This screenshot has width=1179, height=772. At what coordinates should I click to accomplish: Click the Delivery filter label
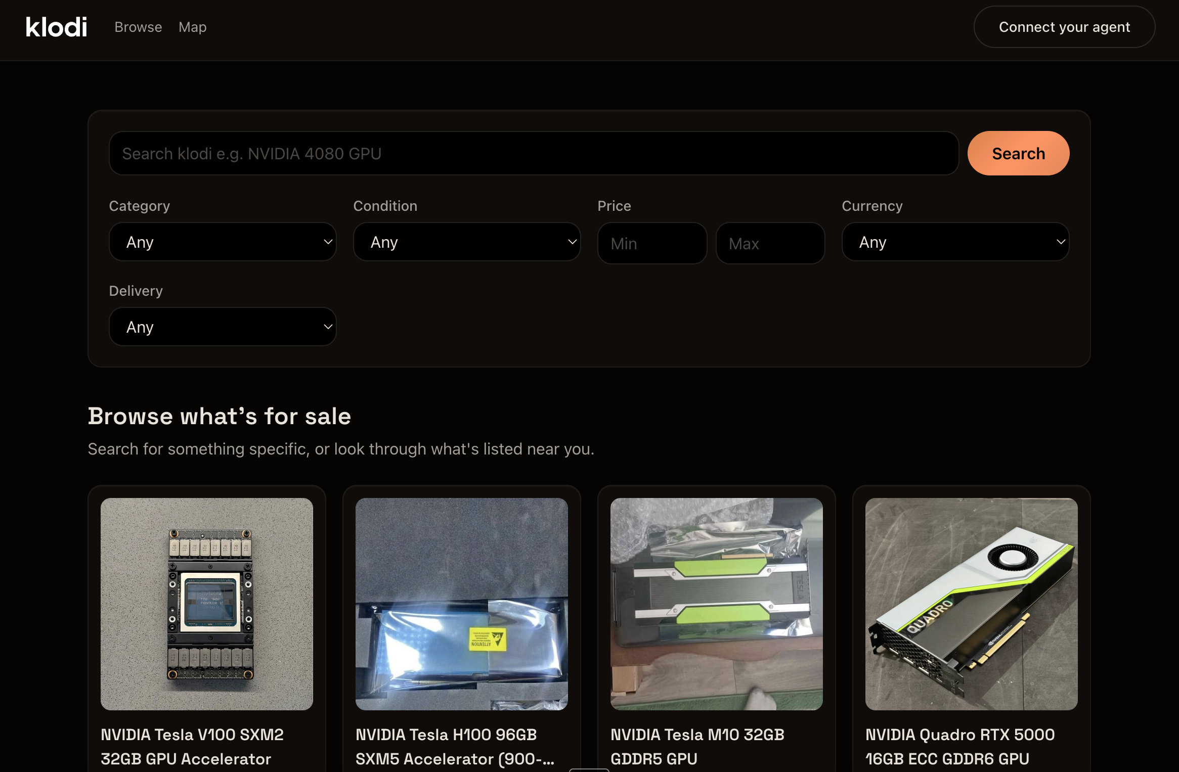click(x=136, y=291)
